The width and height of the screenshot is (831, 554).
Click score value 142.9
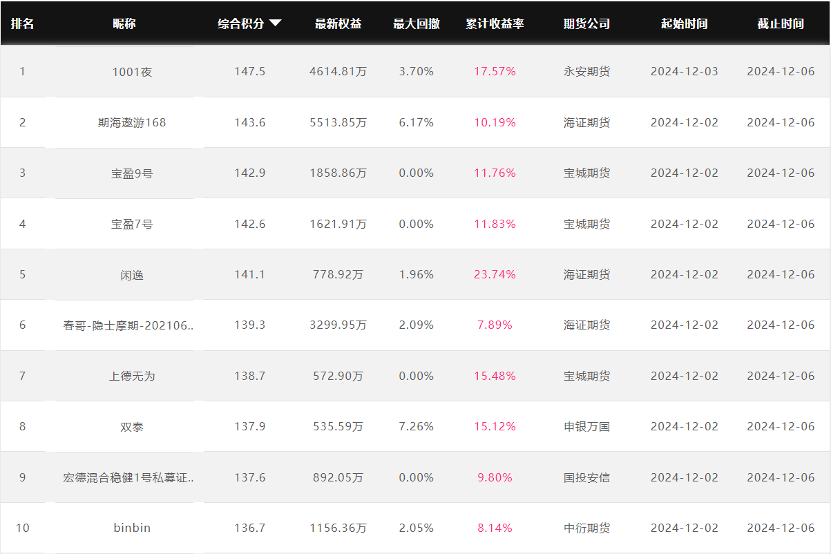(x=249, y=173)
